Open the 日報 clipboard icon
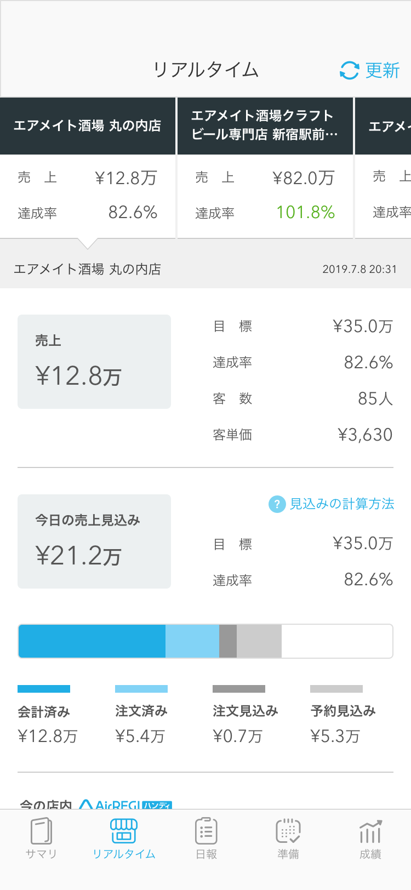The image size is (411, 890). (206, 831)
